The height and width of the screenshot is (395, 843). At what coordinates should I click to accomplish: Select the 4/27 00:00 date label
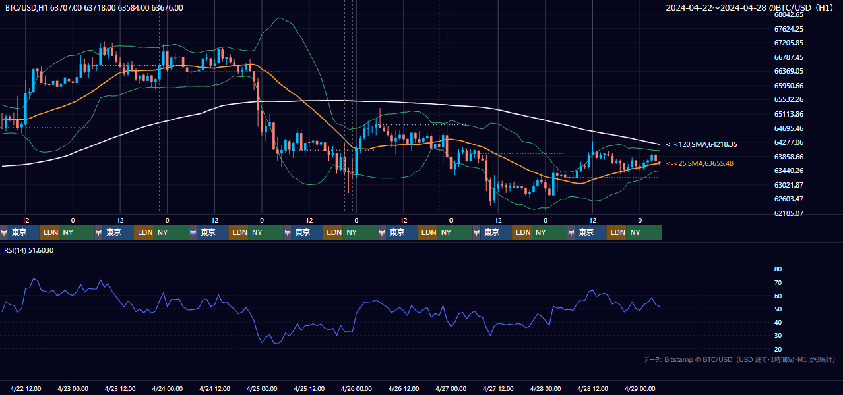[x=451, y=388]
